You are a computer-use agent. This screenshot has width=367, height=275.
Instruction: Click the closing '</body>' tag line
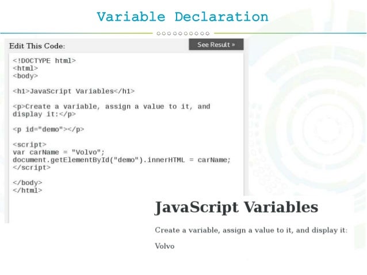[x=28, y=183]
